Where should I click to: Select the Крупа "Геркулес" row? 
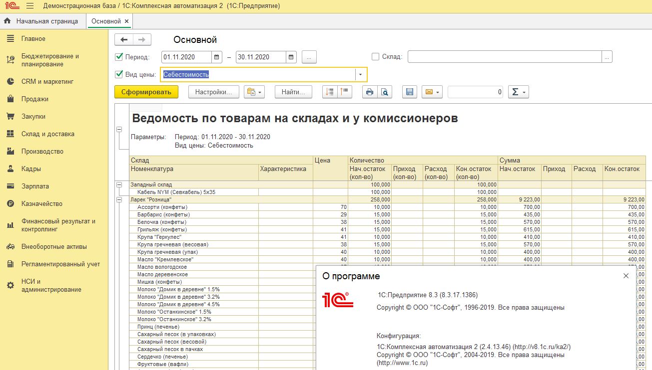coord(387,237)
